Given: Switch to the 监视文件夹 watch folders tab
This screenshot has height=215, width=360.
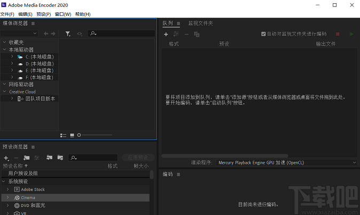Looking at the screenshot, I should point(201,23).
